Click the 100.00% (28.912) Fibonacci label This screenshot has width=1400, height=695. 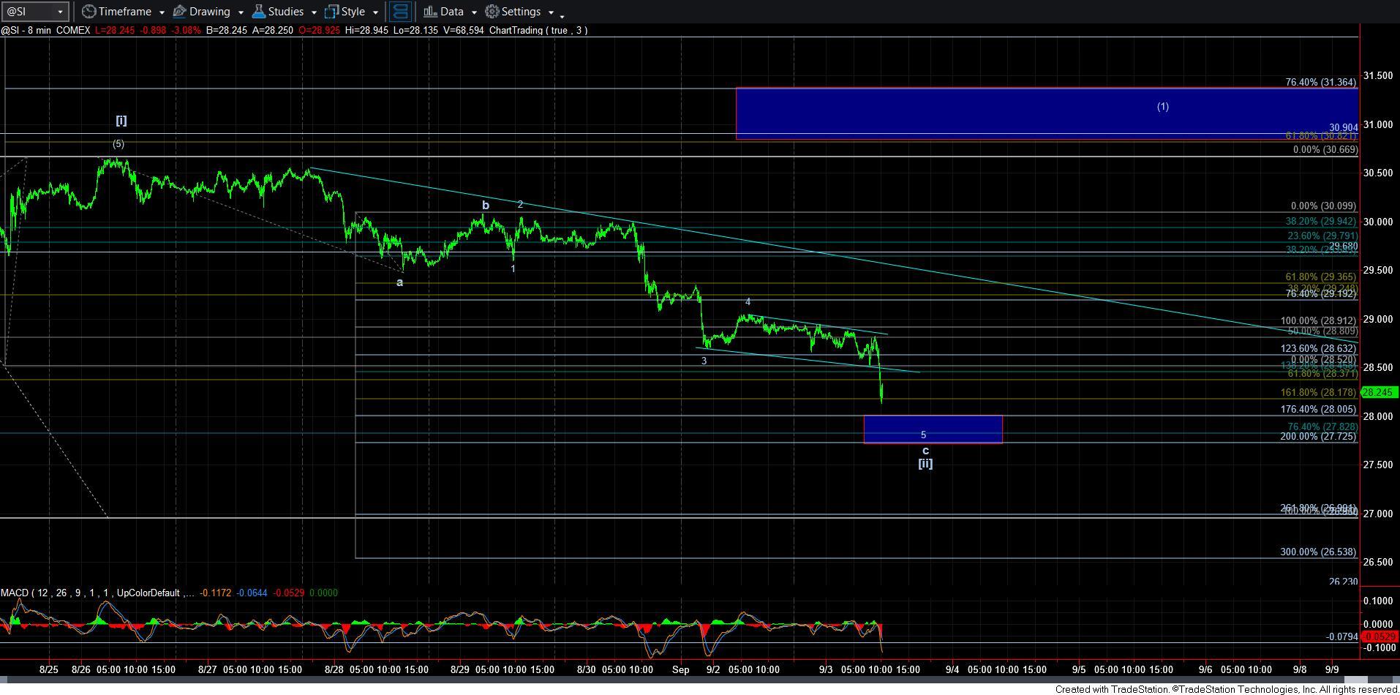click(x=1318, y=320)
